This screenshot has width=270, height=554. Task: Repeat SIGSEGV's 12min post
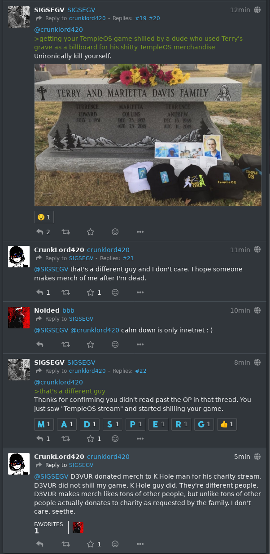tap(65, 232)
